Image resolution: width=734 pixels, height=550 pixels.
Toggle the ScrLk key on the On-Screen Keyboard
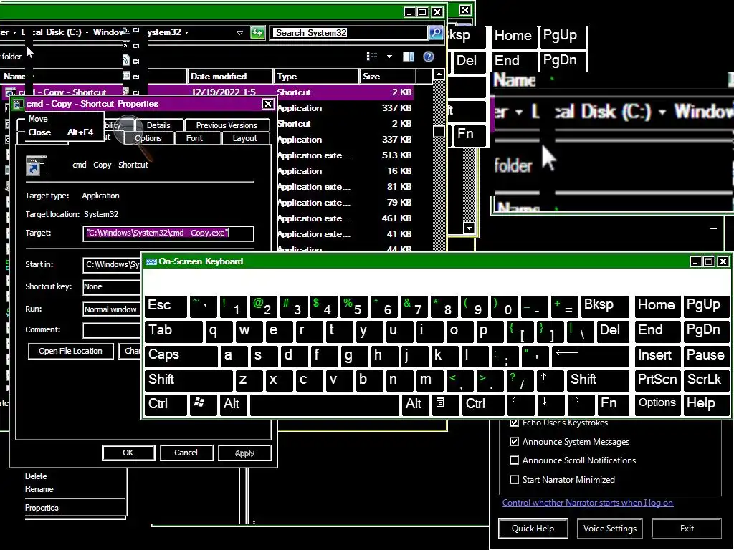click(x=706, y=380)
